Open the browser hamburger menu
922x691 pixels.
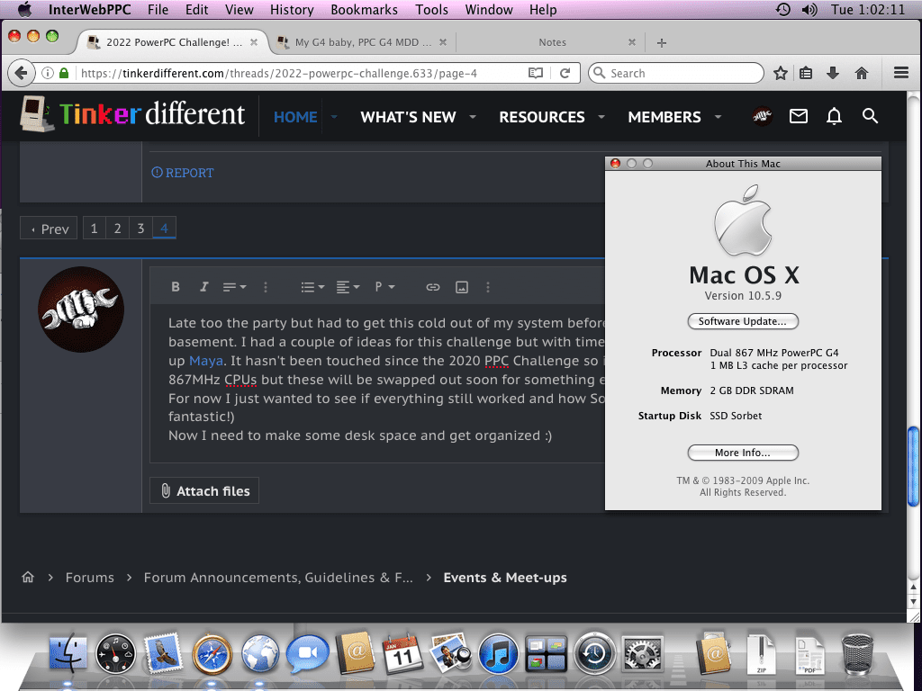(x=900, y=73)
